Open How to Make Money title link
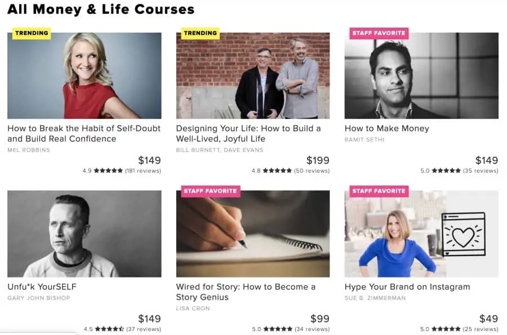Viewport: 507px width, 335px height. pos(386,128)
